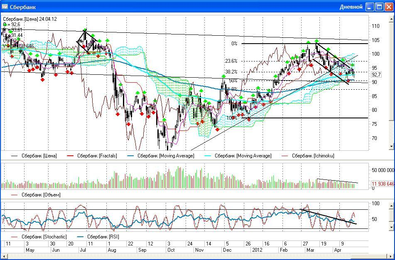Close the Сбербанк chart window

point(389,7)
